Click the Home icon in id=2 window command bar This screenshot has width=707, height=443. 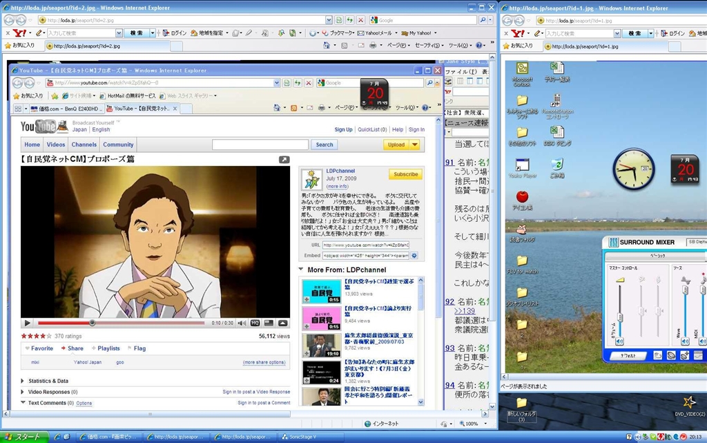[x=327, y=46]
